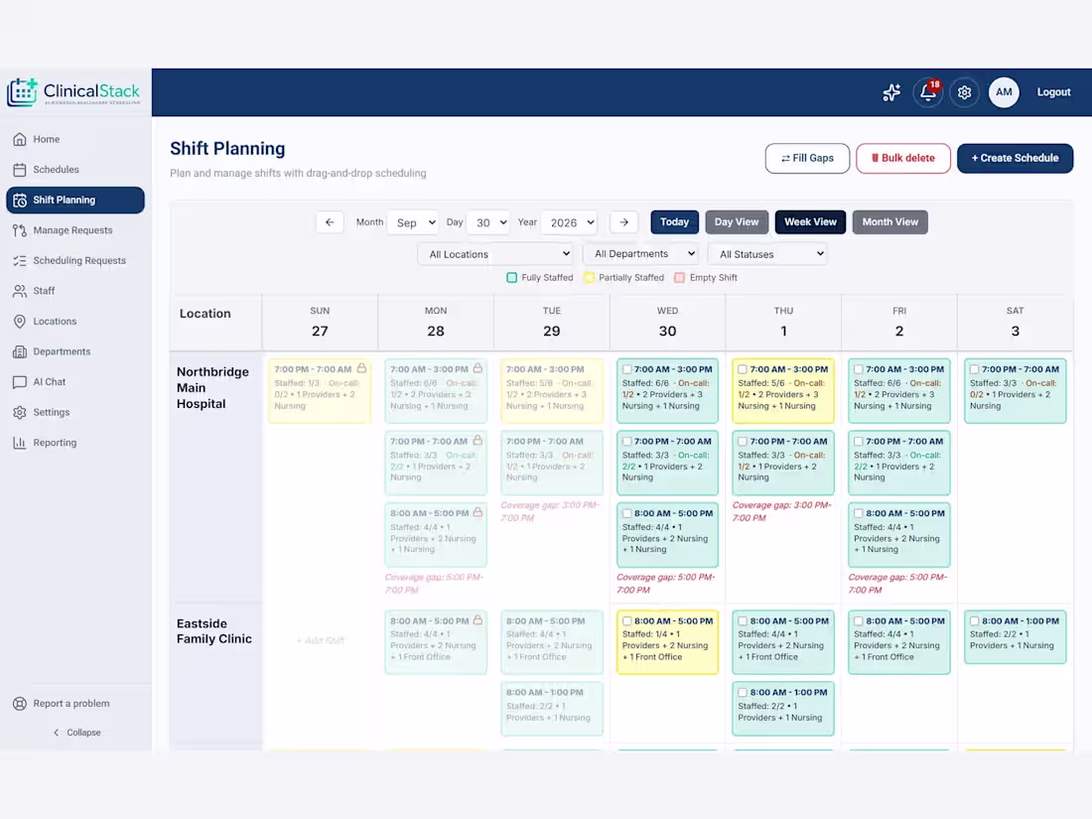
Task: Click the Fill Gaps button
Action: [807, 158]
